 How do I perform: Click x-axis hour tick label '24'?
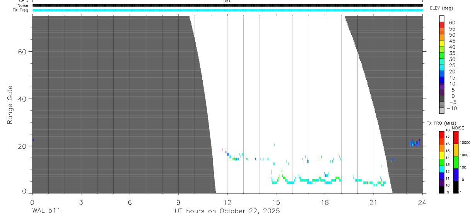point(422,202)
